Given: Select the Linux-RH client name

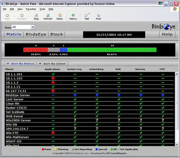Looking at the screenshot, I should (x=12, y=103).
